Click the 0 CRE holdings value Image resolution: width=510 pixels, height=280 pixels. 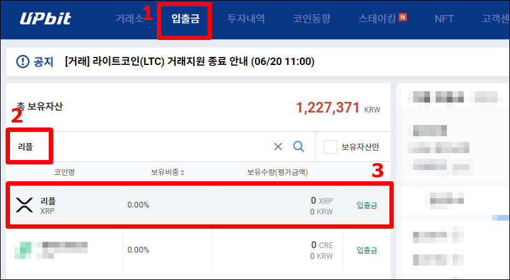(x=322, y=245)
